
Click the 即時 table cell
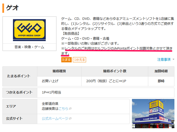tap(161, 81)
